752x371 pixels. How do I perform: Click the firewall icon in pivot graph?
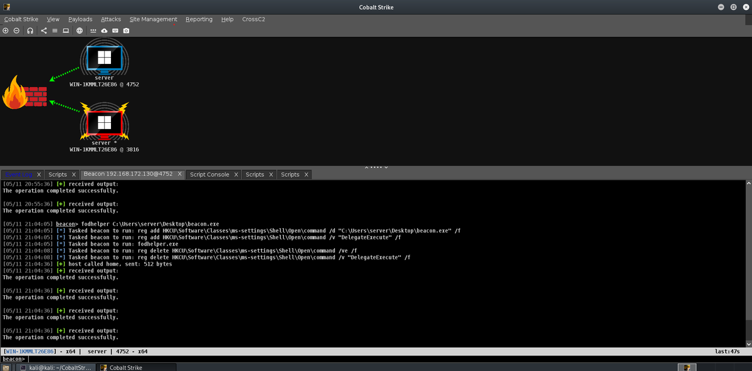(x=25, y=93)
